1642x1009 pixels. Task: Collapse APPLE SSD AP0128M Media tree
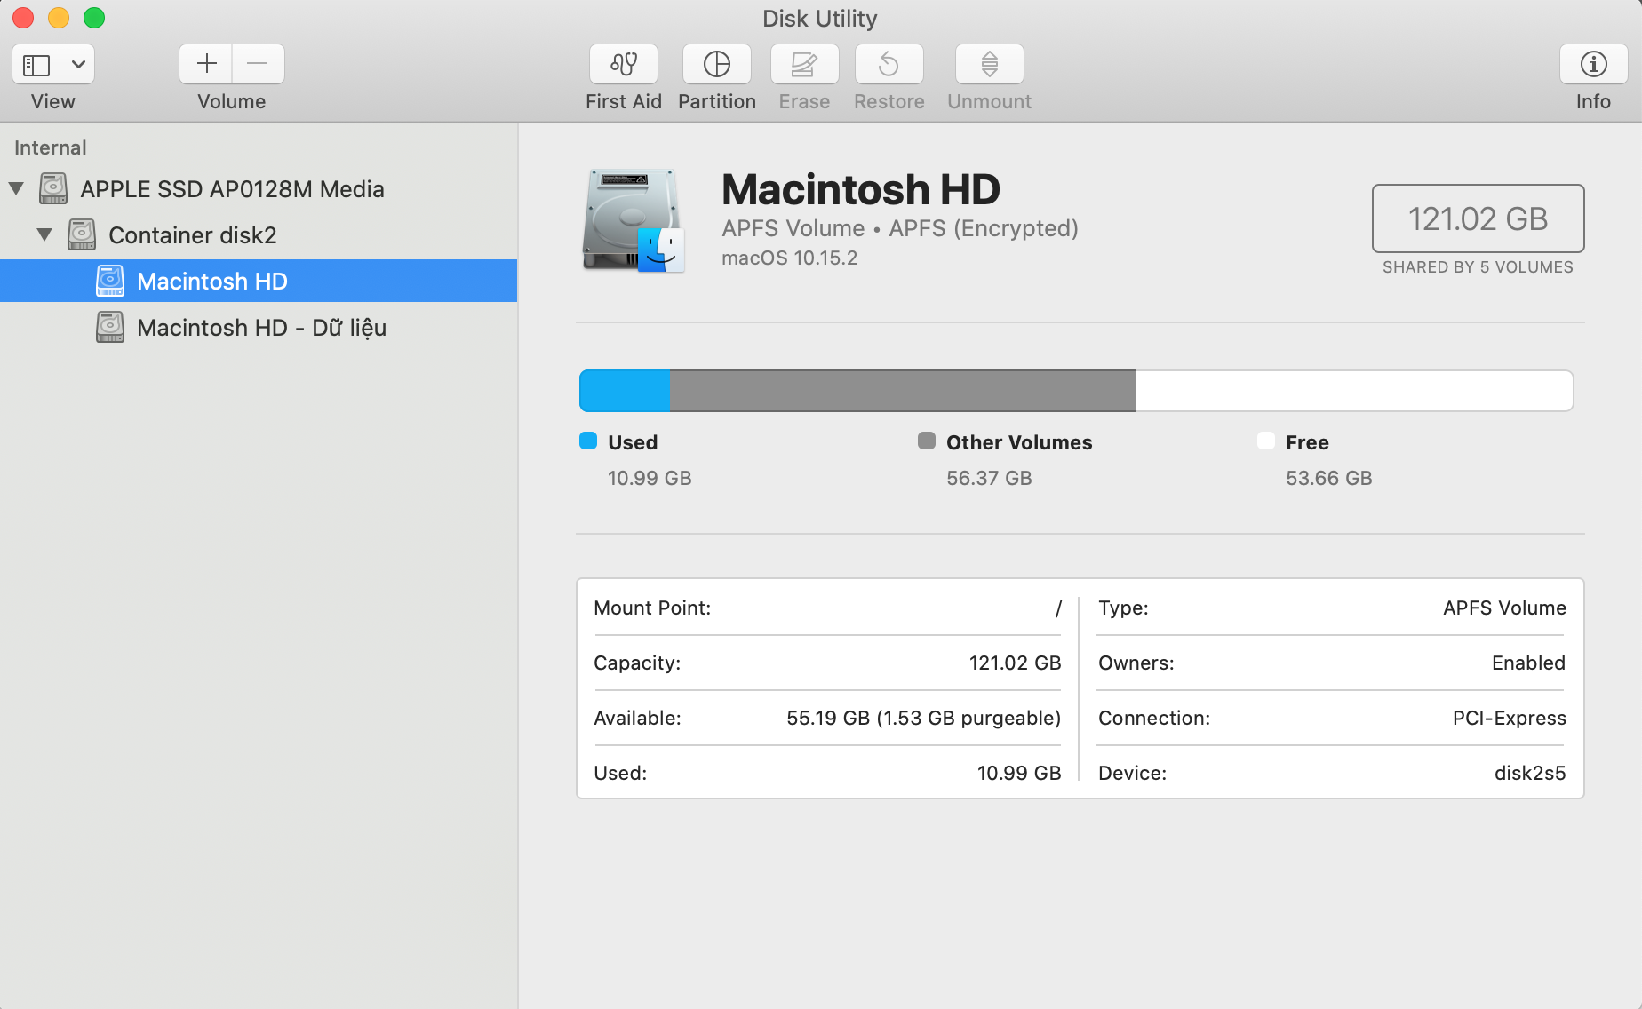pos(16,188)
